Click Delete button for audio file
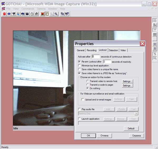Viewport: 158px width, 149px height. [x=122, y=109]
